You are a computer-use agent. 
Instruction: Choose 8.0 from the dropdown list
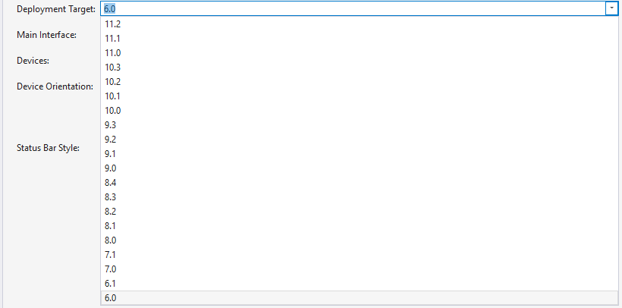point(111,240)
